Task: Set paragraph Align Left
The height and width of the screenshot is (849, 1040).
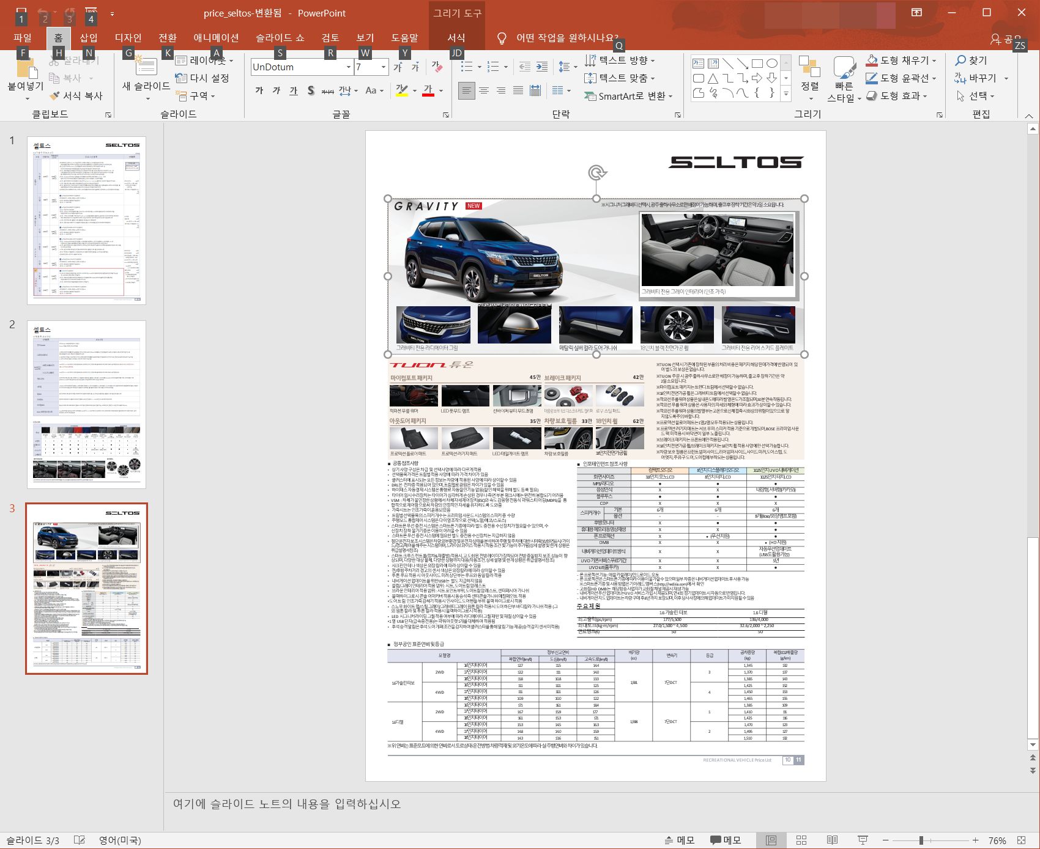Action: click(x=467, y=90)
